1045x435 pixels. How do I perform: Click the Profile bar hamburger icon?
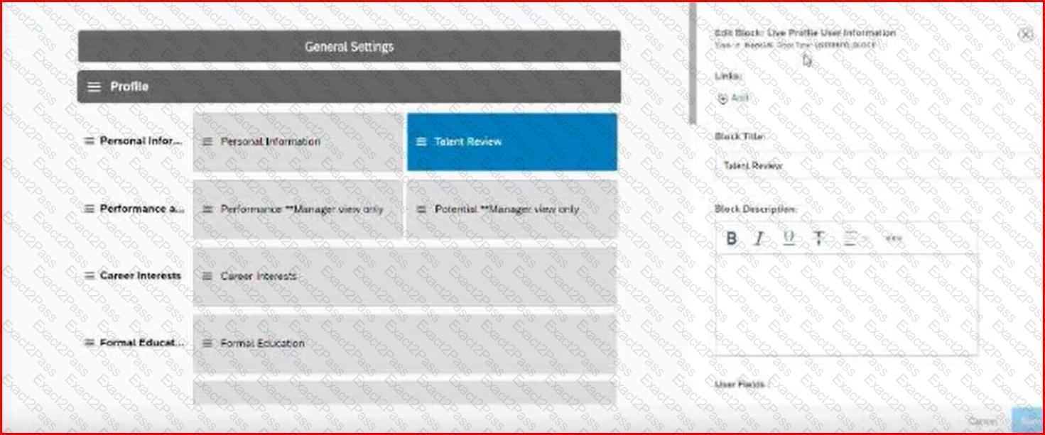pos(94,87)
